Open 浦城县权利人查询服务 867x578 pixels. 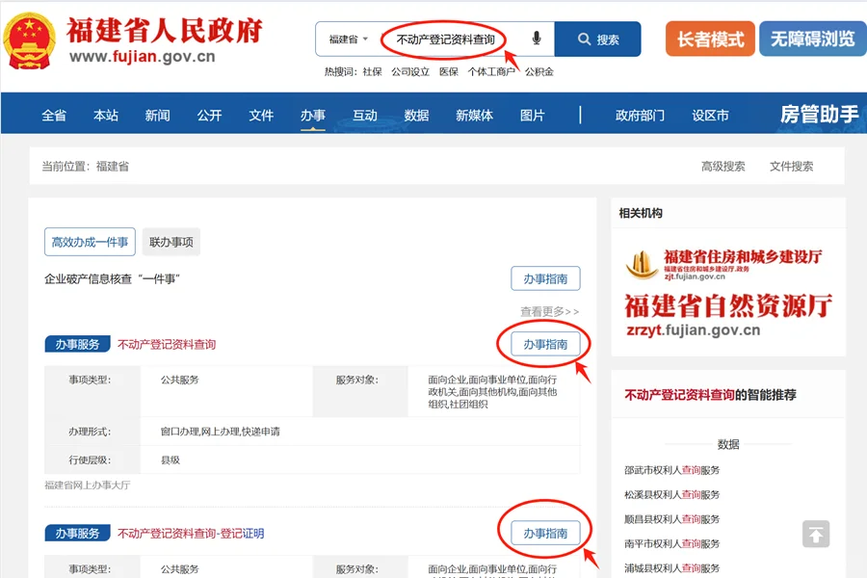[671, 568]
